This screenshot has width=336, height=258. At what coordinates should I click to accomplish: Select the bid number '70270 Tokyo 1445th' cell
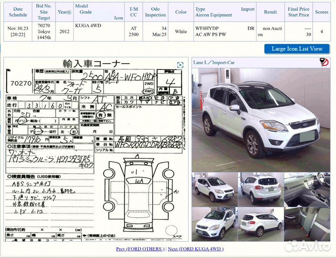point(44,32)
